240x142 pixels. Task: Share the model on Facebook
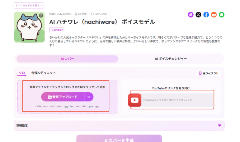click(206, 15)
